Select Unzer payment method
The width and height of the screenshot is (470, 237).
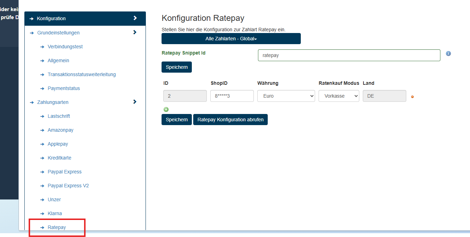(x=54, y=199)
